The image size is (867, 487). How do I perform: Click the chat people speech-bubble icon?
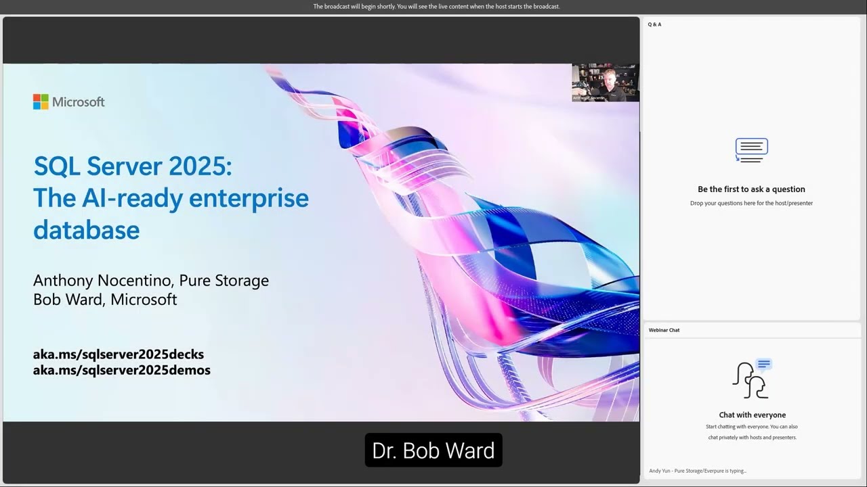(752, 379)
